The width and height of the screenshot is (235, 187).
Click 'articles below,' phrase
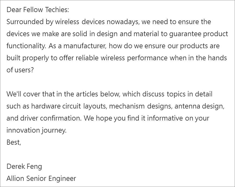98,94
